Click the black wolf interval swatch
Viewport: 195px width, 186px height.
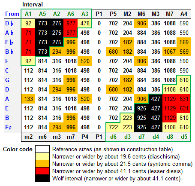(x=42, y=178)
